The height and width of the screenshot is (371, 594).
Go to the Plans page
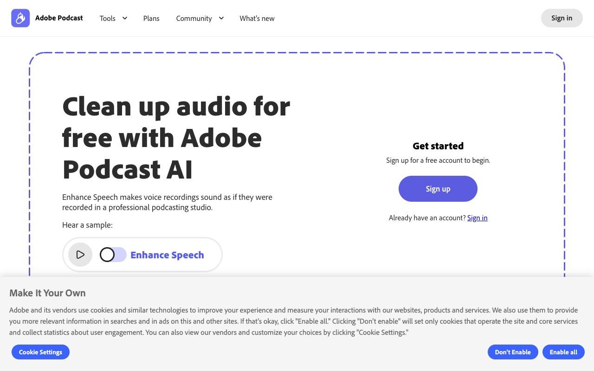point(151,18)
